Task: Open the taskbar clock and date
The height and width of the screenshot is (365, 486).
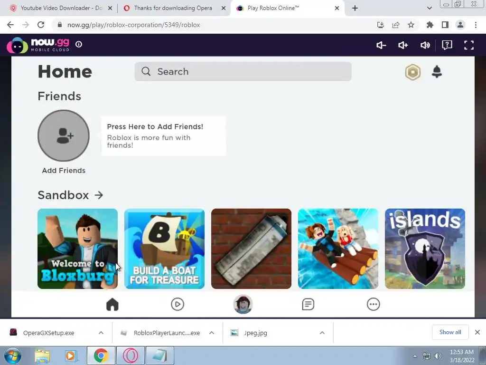Action: pyautogui.click(x=462, y=356)
